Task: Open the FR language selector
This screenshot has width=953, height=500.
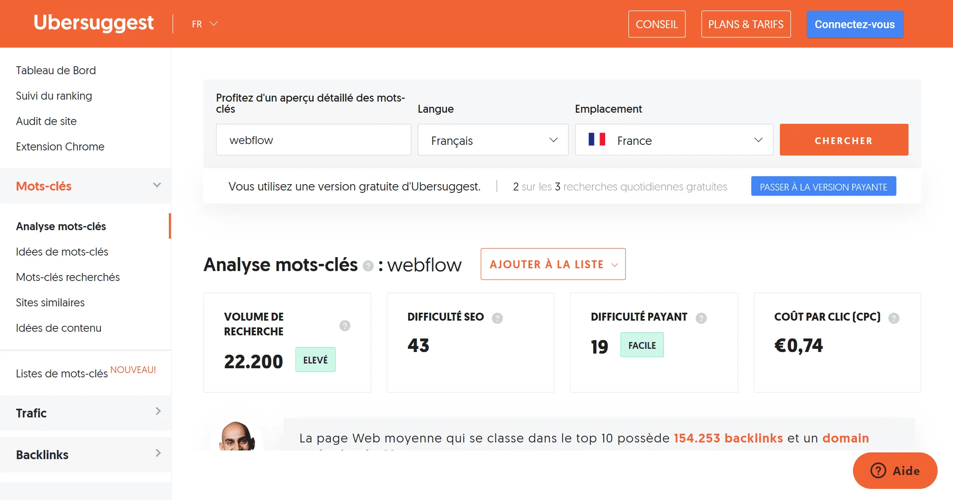Action: [204, 24]
